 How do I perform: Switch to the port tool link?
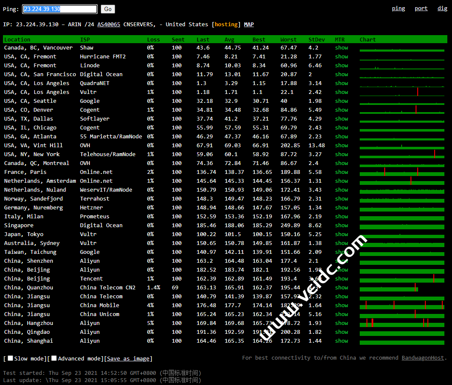(x=421, y=8)
